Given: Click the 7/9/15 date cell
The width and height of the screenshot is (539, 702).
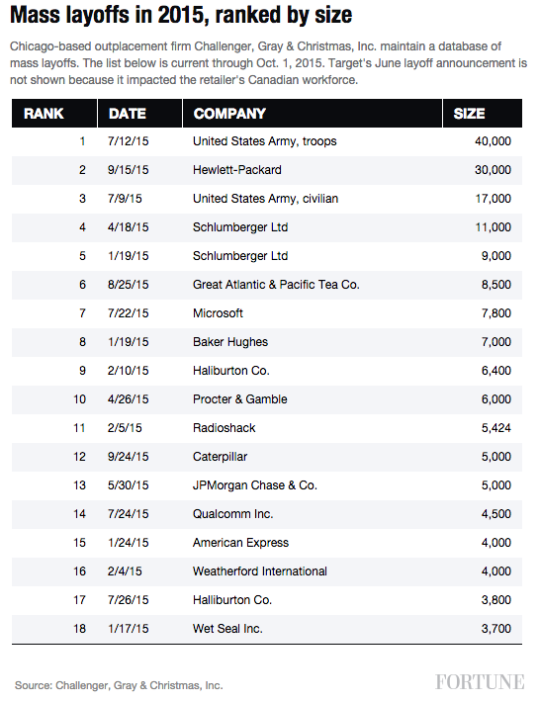Looking at the screenshot, I should pos(125,199).
